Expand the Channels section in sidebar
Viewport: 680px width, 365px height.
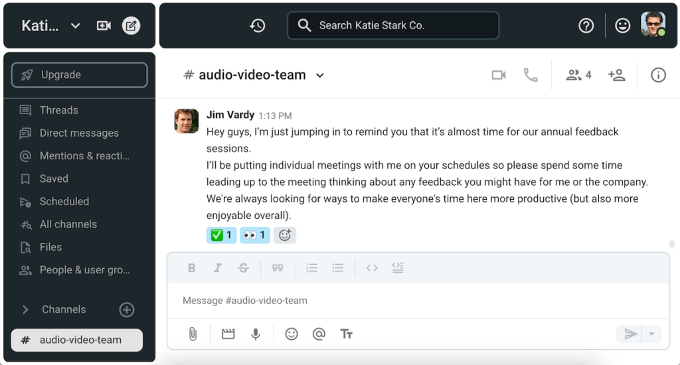(x=26, y=309)
